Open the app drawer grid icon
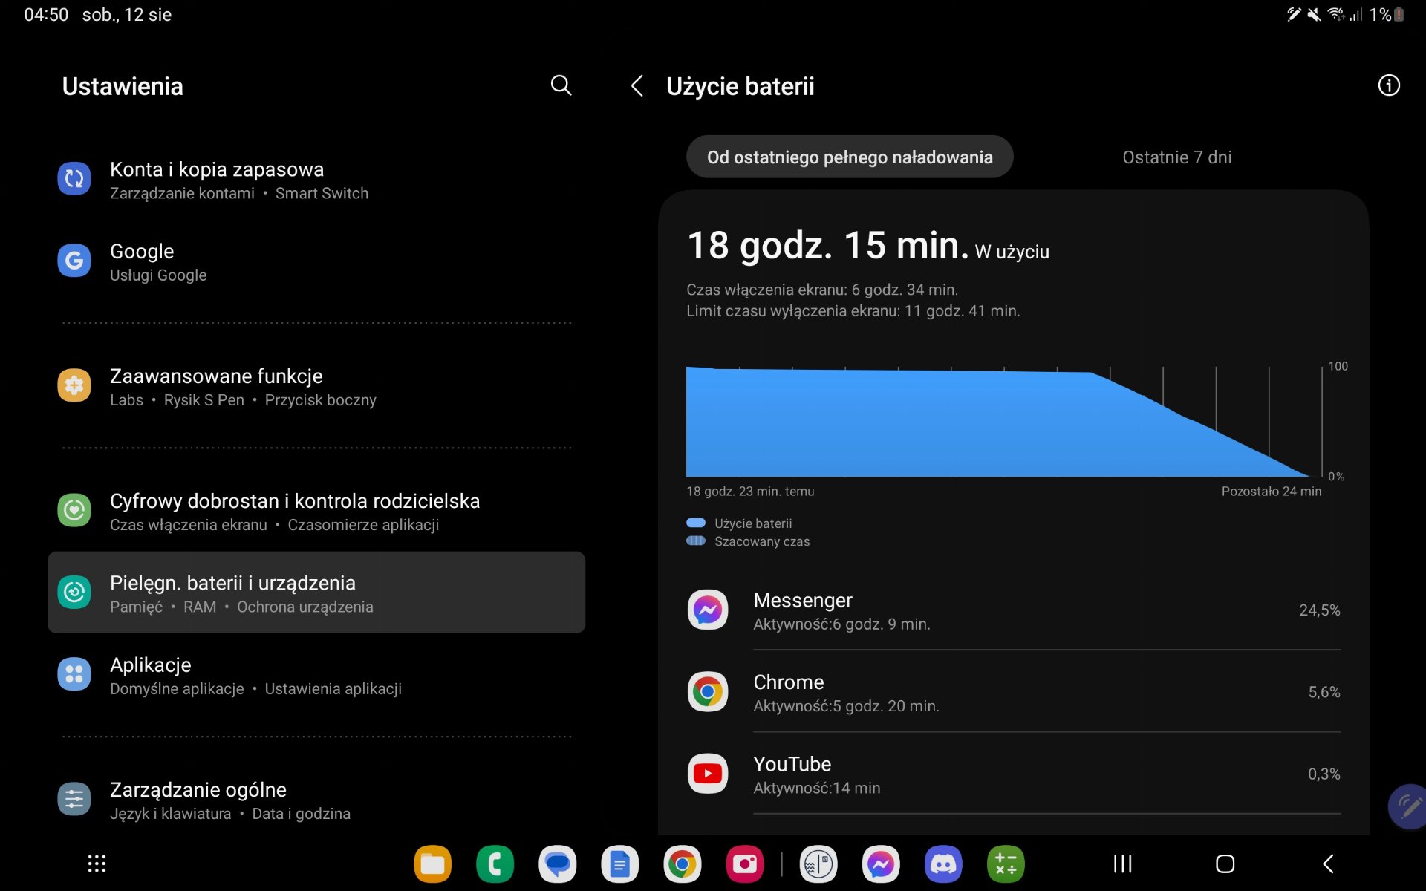Viewport: 1426px width, 891px height. 97,864
